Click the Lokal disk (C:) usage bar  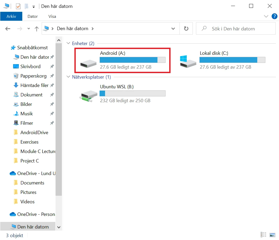pos(232,60)
